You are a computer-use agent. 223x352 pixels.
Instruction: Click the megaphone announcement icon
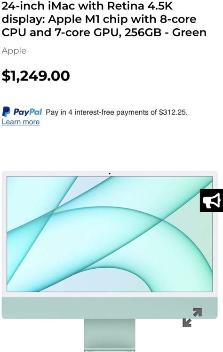211,200
